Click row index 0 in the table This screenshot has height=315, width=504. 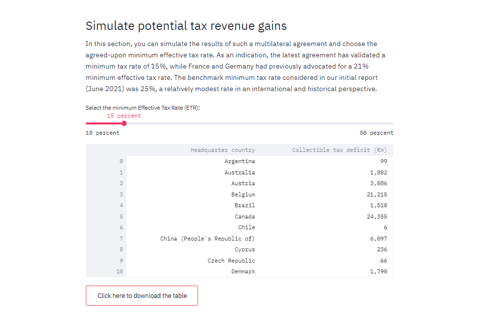tap(121, 161)
